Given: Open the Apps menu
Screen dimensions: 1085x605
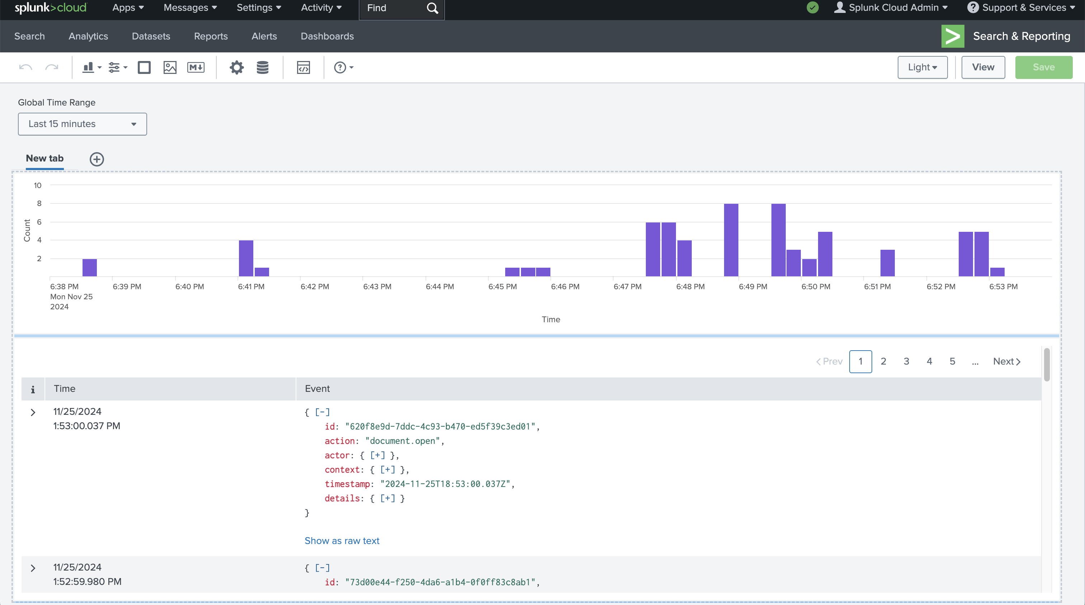Looking at the screenshot, I should (x=127, y=8).
